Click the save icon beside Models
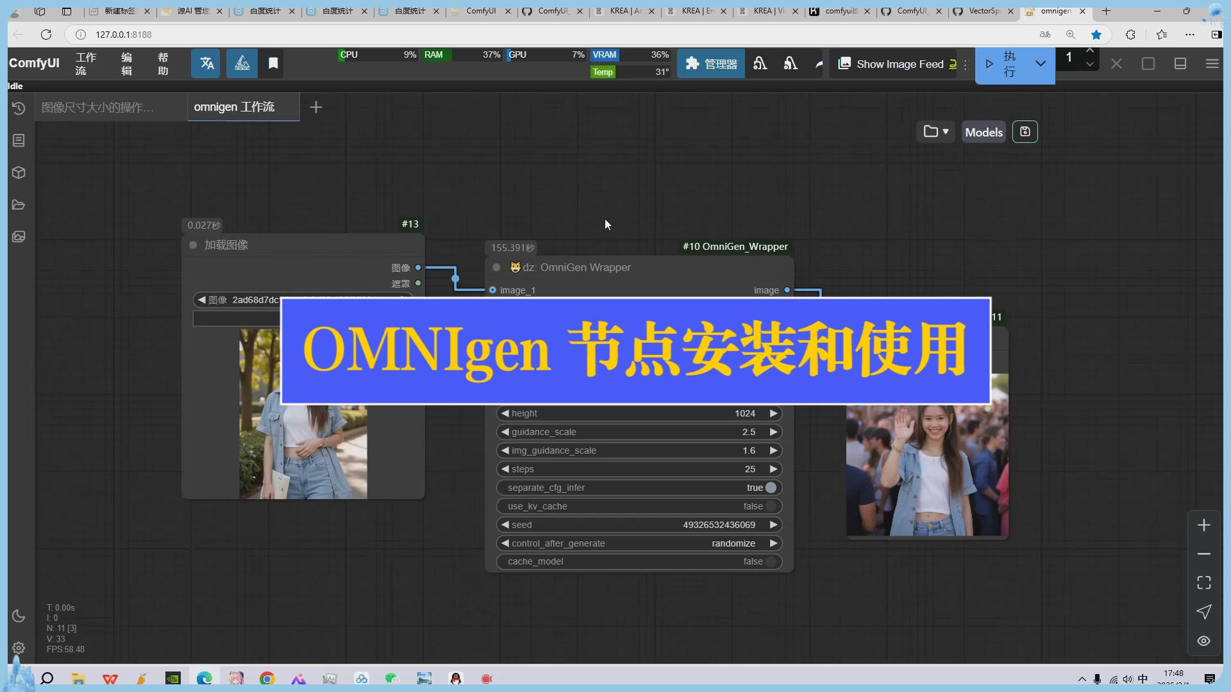This screenshot has width=1231, height=692. (1025, 131)
